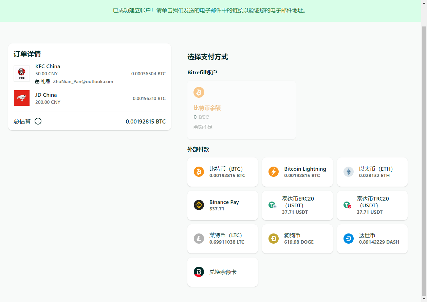Click the 619.98 DOGE amount

pyautogui.click(x=299, y=242)
